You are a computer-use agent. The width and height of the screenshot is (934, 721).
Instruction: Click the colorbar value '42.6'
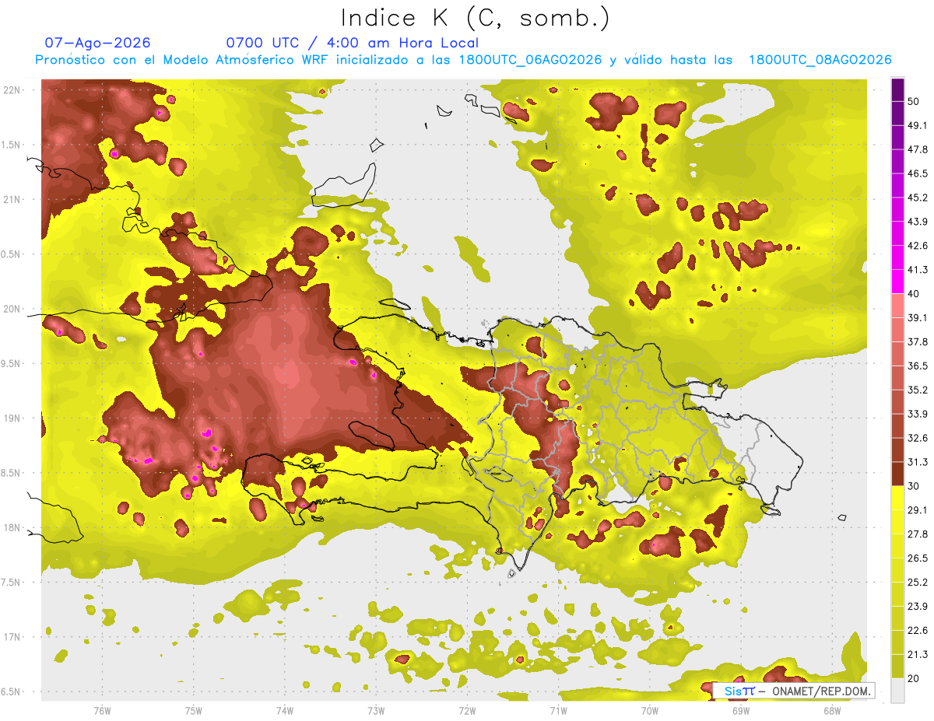point(918,245)
